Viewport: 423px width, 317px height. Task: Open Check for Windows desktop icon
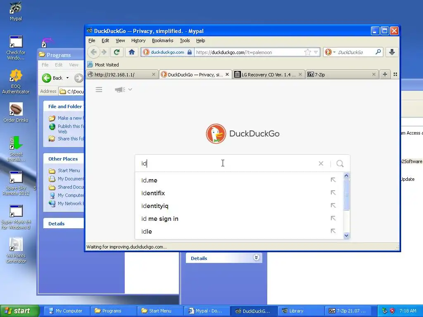pyautogui.click(x=16, y=48)
